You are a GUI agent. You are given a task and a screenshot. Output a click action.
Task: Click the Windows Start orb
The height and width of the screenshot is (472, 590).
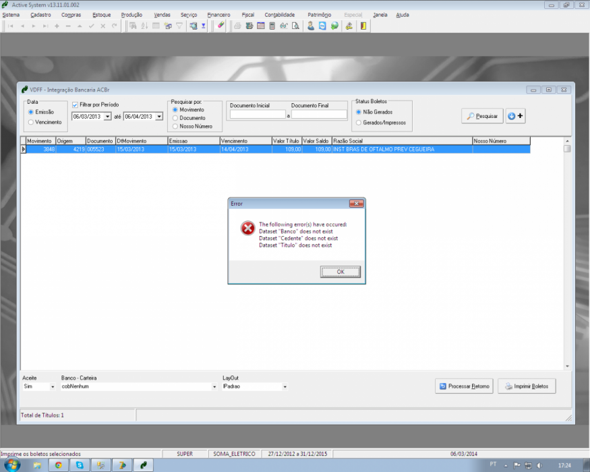tap(12, 465)
